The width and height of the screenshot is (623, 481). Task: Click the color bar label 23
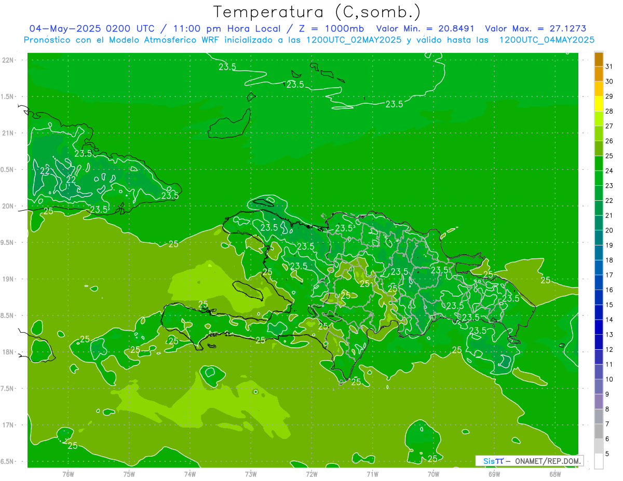(x=610, y=186)
